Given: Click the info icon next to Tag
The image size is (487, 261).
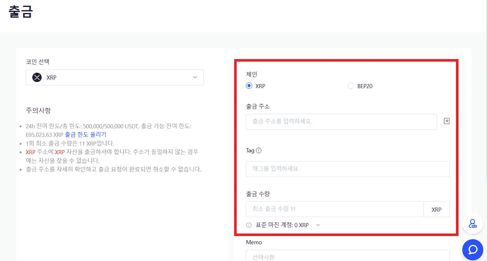Looking at the screenshot, I should pos(259,150).
